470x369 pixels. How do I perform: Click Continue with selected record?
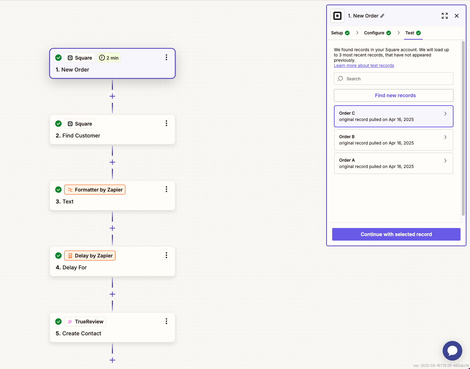click(396, 234)
